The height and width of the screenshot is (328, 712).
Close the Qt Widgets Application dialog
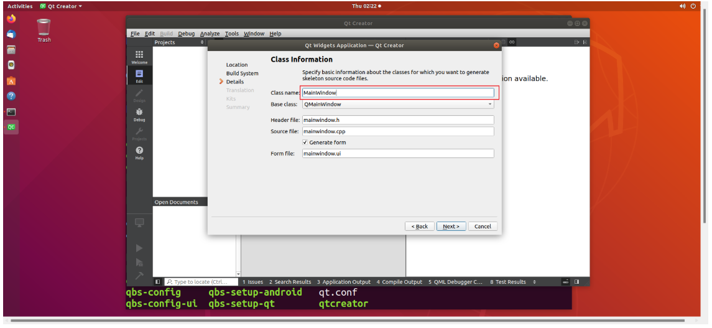click(496, 45)
